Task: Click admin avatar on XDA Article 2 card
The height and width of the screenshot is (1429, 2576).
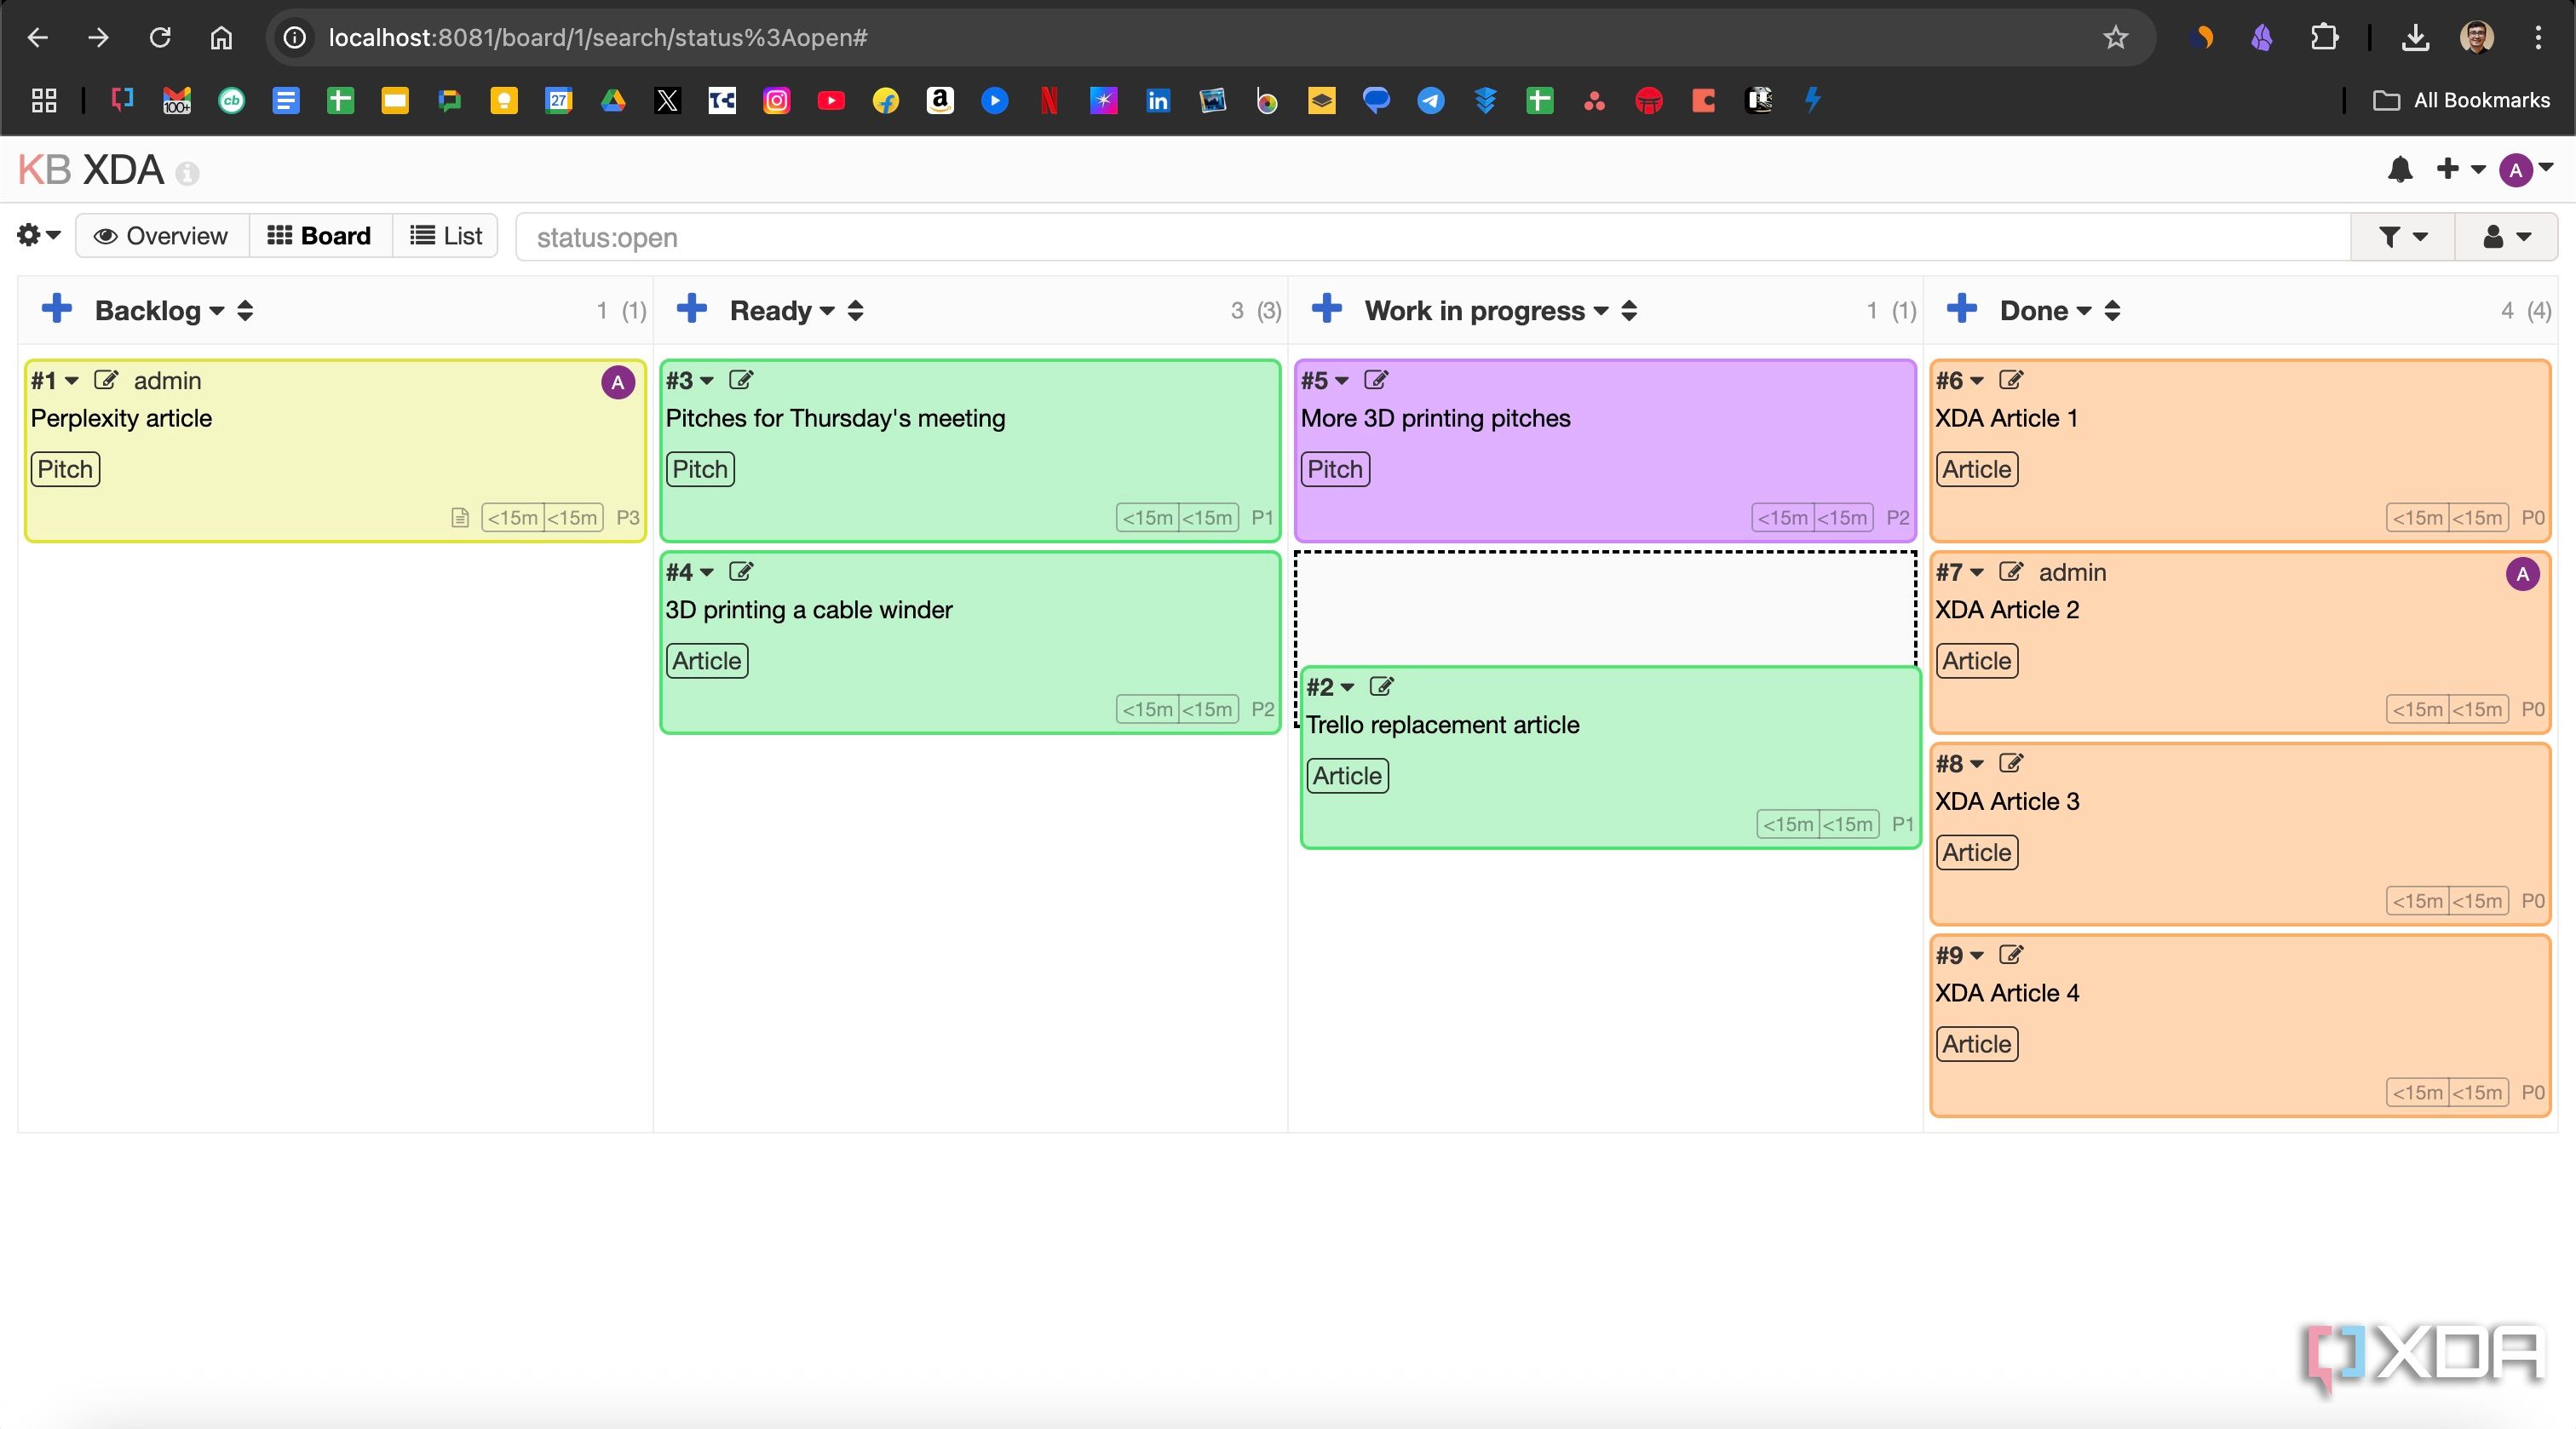Action: [2523, 574]
